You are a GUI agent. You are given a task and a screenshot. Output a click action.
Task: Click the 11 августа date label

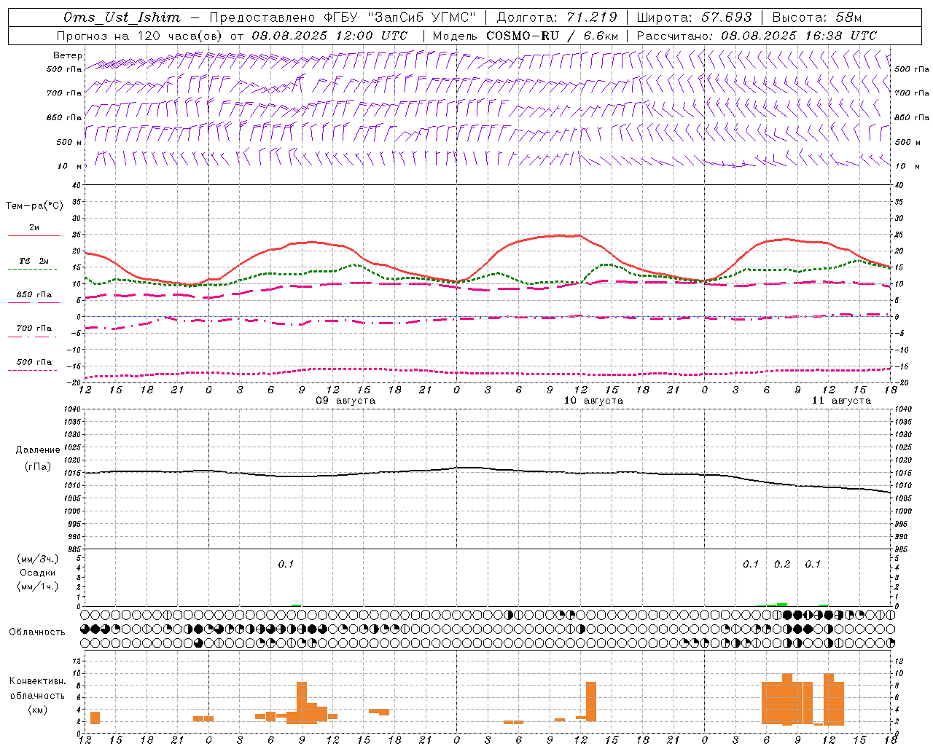841,401
